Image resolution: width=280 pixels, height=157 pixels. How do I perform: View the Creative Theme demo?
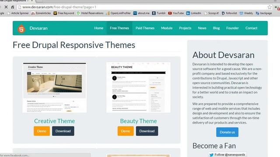point(42,131)
